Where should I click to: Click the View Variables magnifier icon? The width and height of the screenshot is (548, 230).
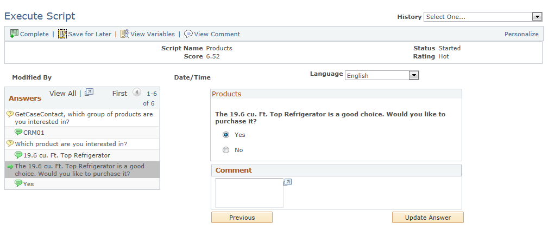(125, 34)
